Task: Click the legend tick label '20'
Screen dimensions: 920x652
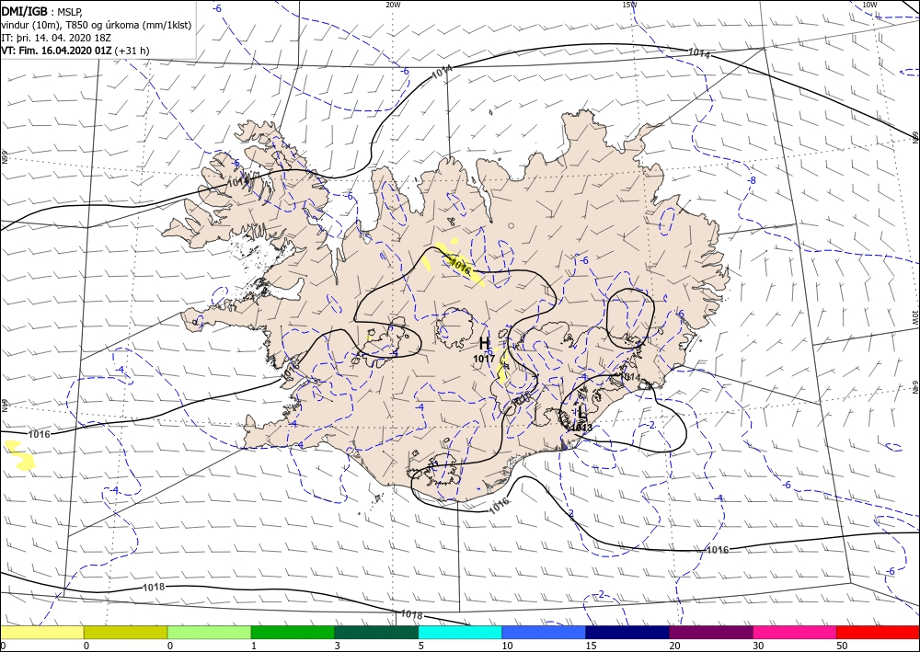Action: [673, 646]
